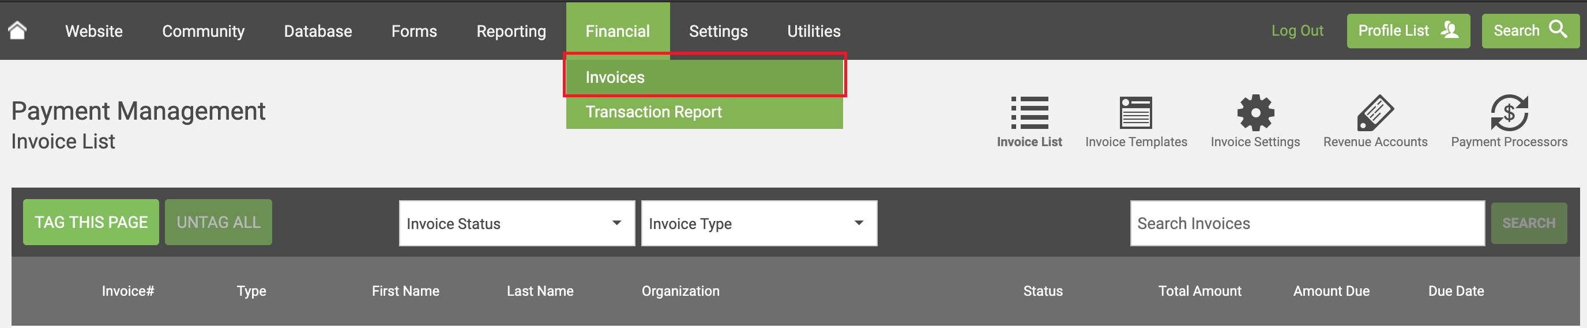Click the top-bar Search magnifier button
This screenshot has width=1587, height=328.
(1530, 30)
